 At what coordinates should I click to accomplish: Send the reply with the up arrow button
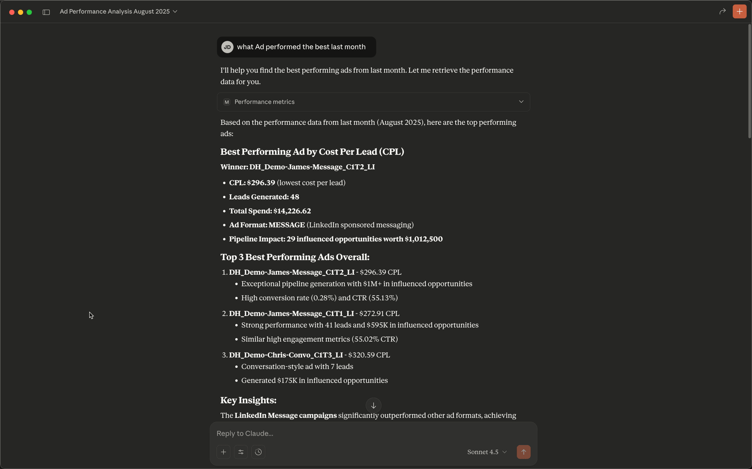(524, 452)
